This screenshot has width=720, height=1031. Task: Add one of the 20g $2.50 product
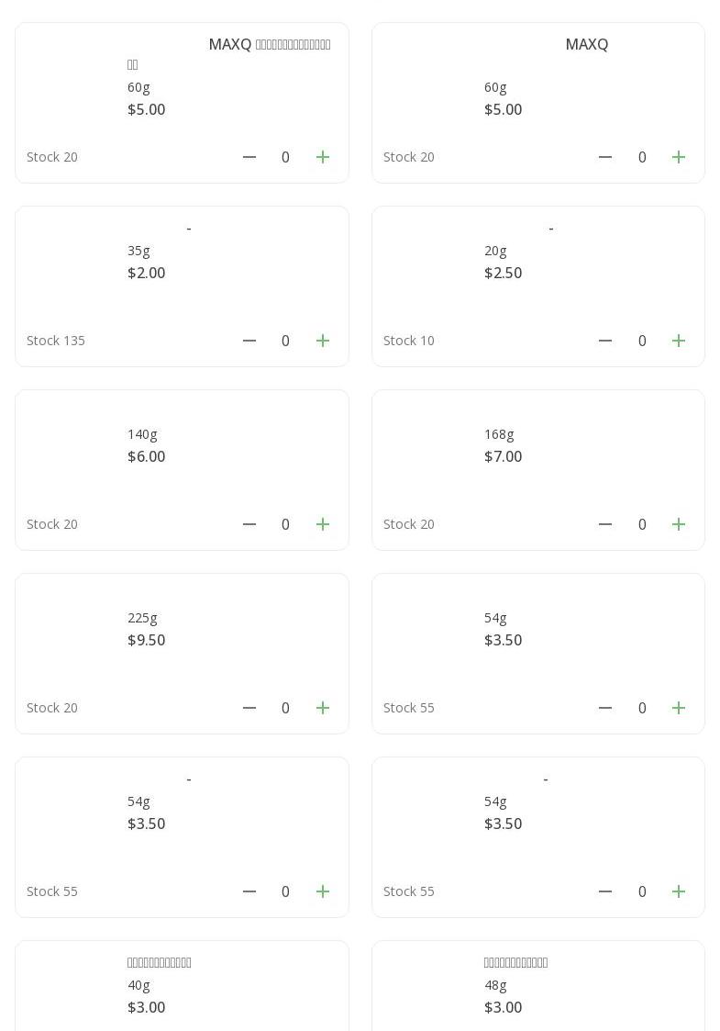pyautogui.click(x=679, y=341)
